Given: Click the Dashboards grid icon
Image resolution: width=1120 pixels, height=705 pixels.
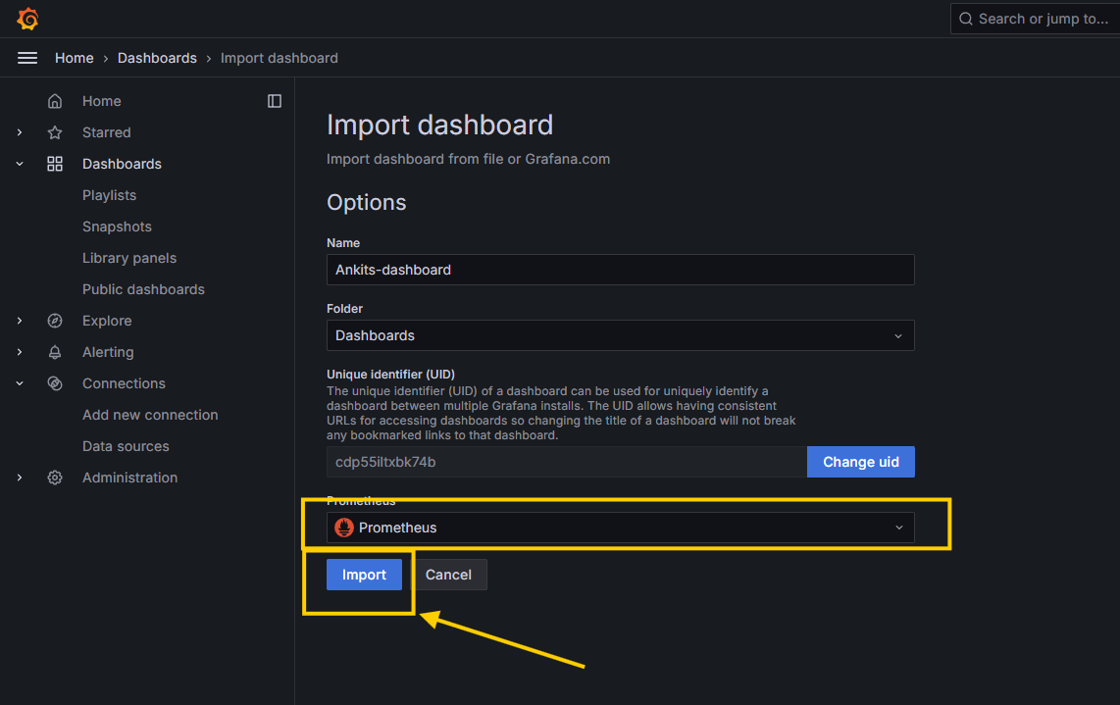Looking at the screenshot, I should click(x=55, y=165).
